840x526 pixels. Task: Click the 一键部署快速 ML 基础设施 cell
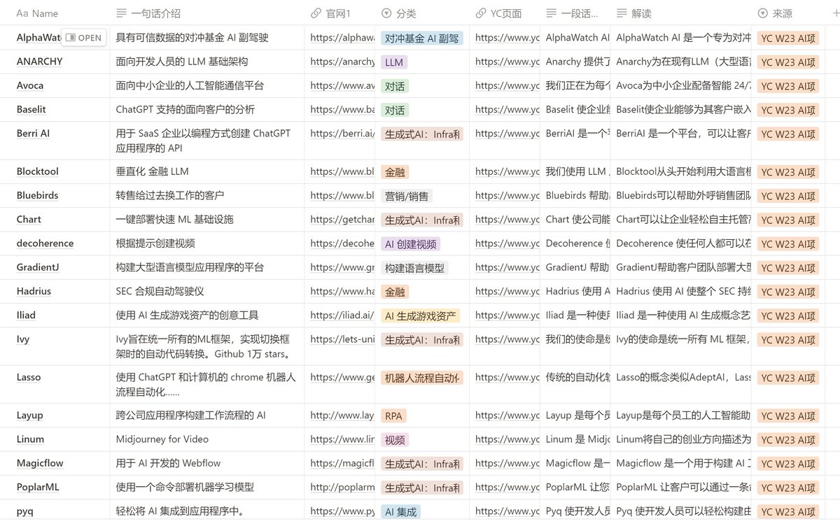coord(207,219)
